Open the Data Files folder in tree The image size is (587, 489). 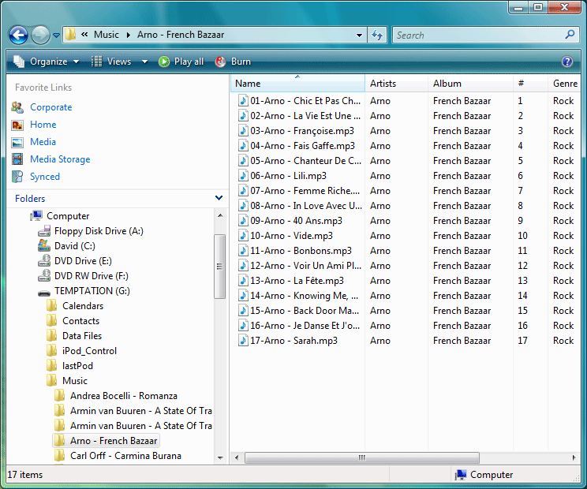pos(82,336)
